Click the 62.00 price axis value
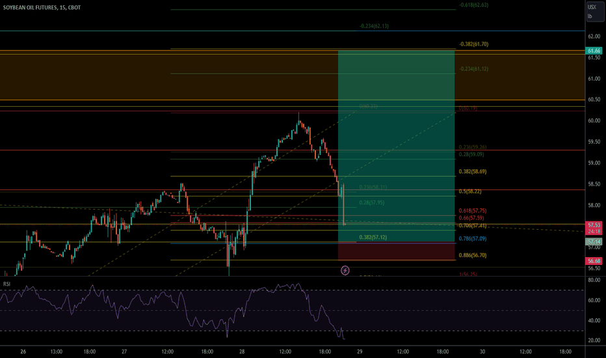 click(x=594, y=36)
